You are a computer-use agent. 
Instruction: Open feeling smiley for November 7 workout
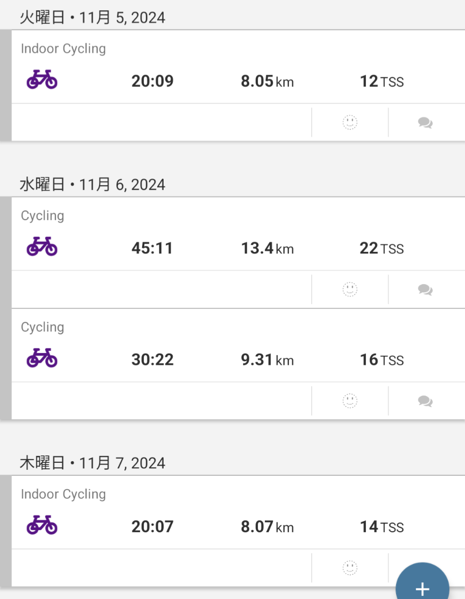[x=350, y=568]
